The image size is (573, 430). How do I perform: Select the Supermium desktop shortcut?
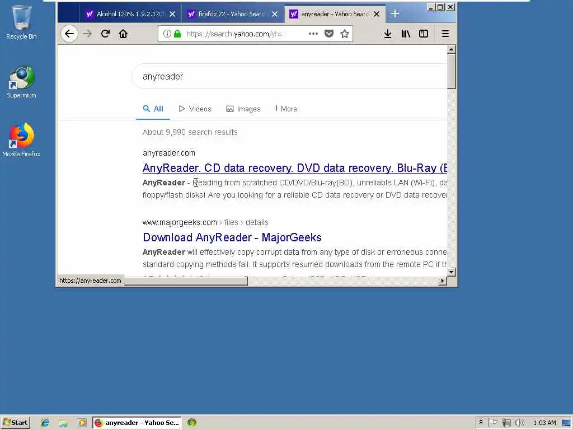click(x=21, y=82)
